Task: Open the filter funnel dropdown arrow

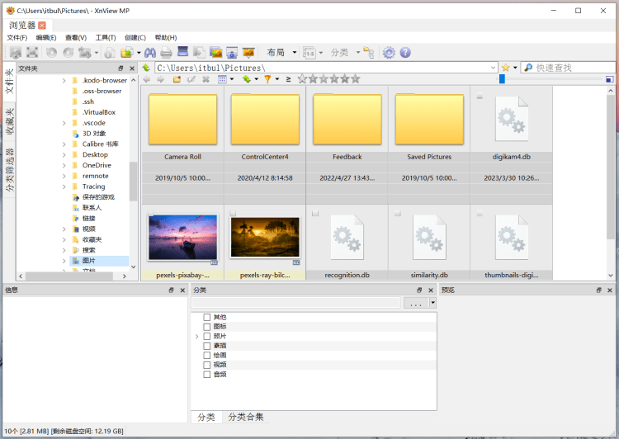Action: (x=277, y=79)
